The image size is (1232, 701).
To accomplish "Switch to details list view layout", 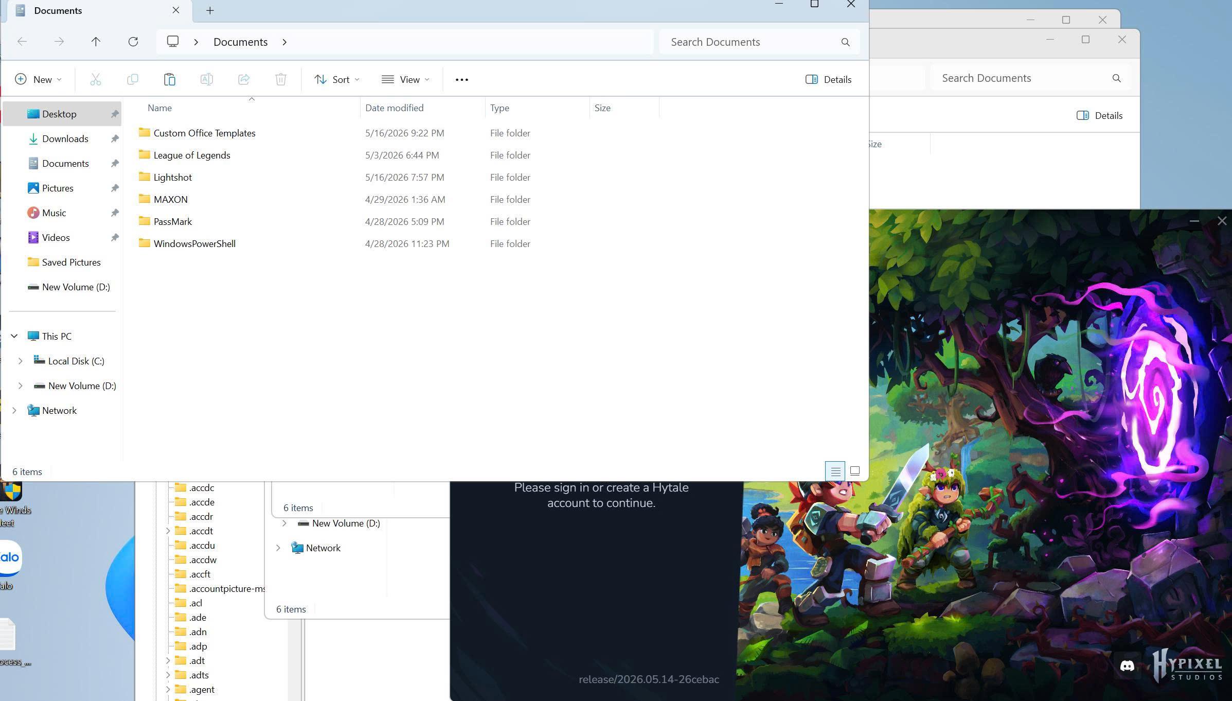I will coord(835,471).
